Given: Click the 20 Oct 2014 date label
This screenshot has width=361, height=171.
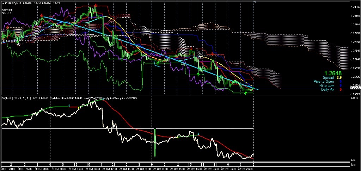Looking at the screenshot, I should [x=8, y=169].
